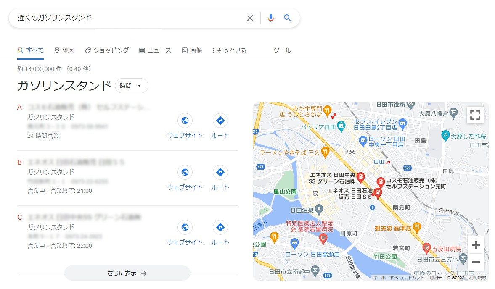Open blurred title of listing A
Screen dimensions: 495x289
tap(88, 108)
